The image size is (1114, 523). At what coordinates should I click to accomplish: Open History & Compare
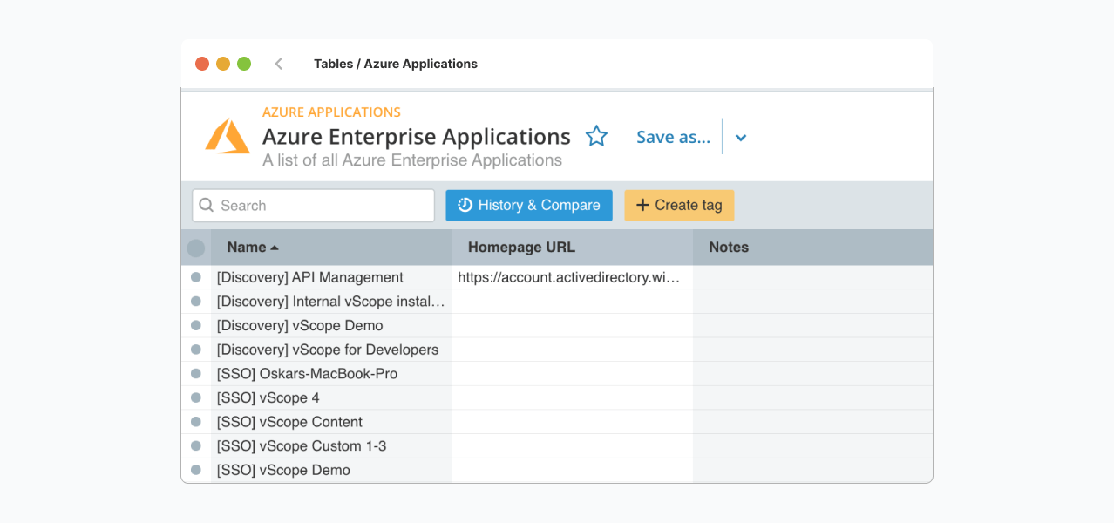coord(529,206)
